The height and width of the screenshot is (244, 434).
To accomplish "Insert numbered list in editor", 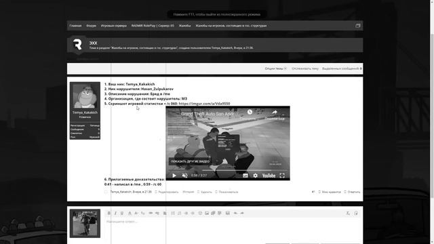I will [x=179, y=213].
